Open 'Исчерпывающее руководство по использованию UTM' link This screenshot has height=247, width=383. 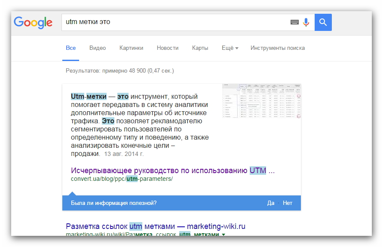point(173,171)
